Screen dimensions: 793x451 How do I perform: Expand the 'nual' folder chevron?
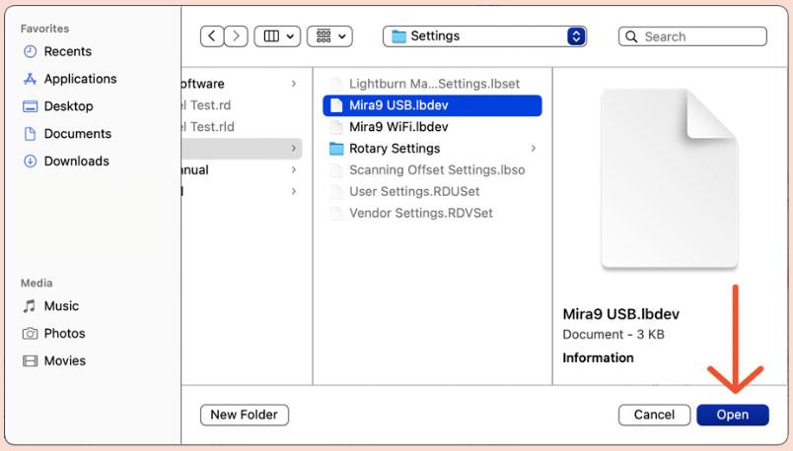click(x=294, y=170)
